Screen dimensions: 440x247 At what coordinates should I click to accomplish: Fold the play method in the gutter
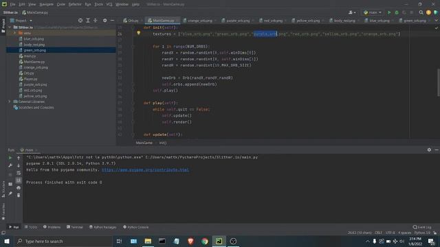pyautogui.click(x=133, y=103)
